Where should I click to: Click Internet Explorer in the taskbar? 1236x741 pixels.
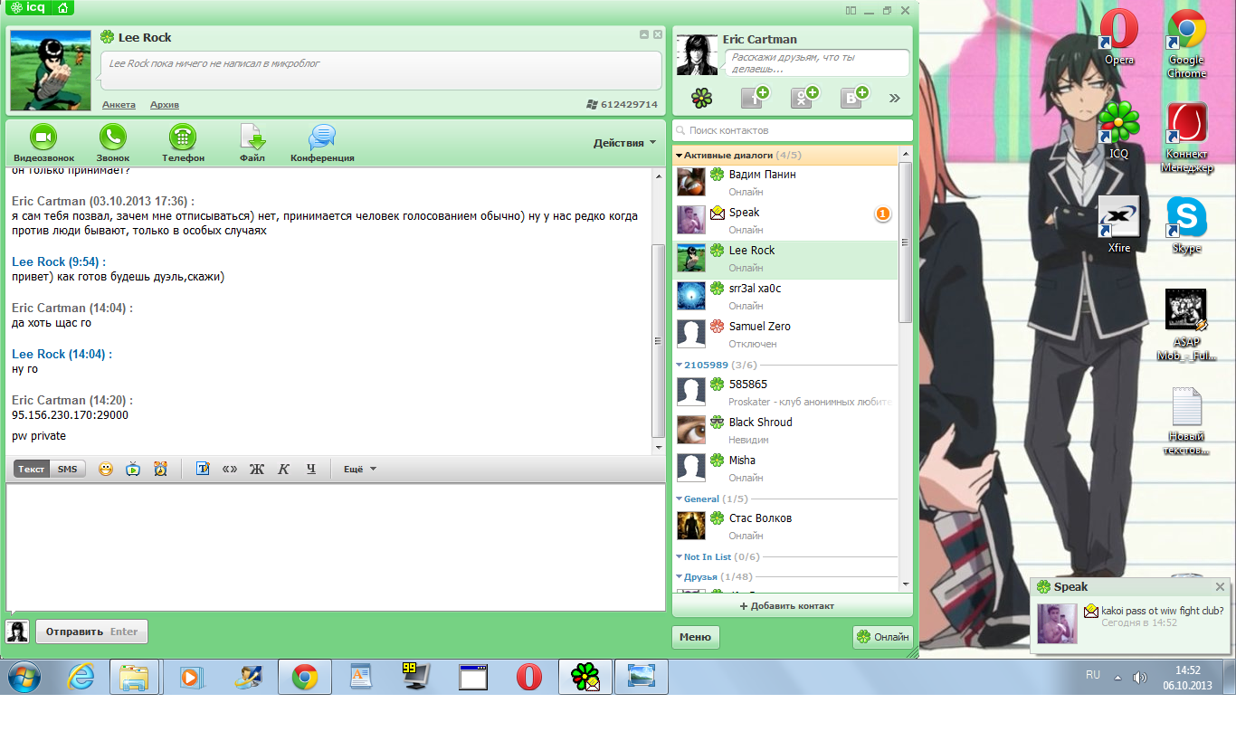coord(81,676)
